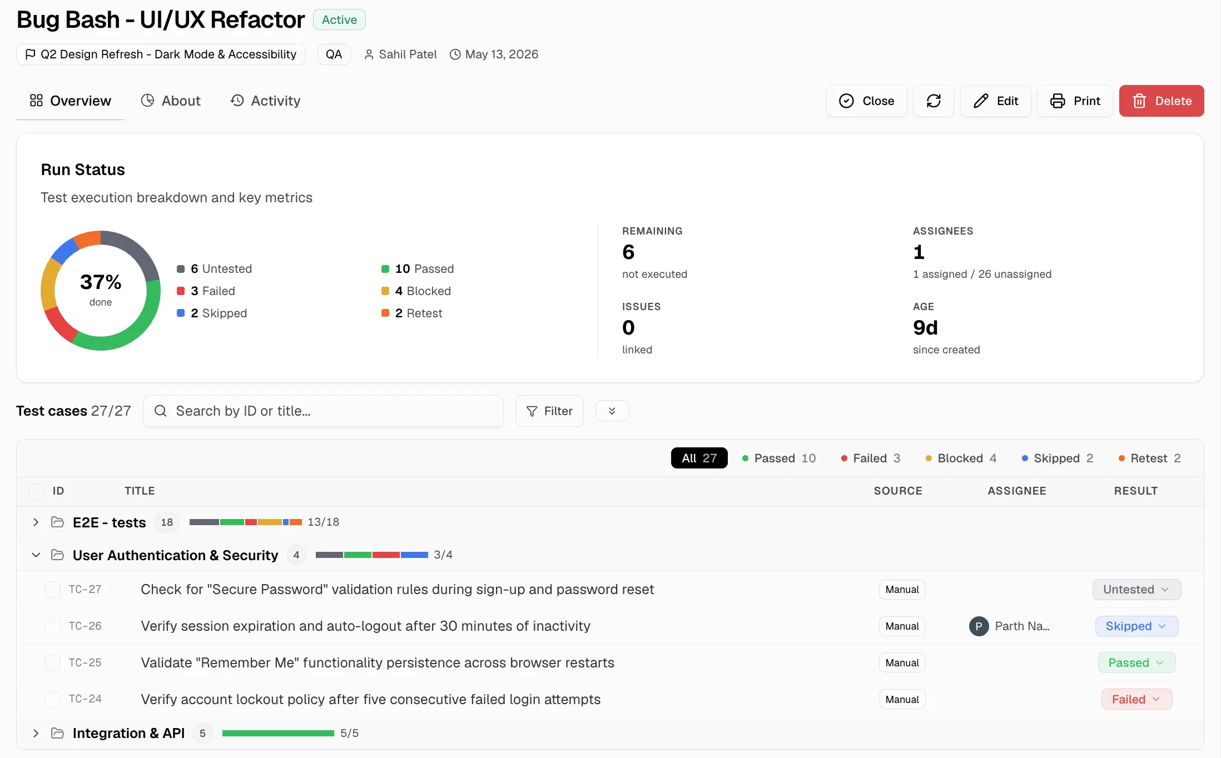Click the flag icon beside Q2 Design Refresh
This screenshot has height=758, width=1221.
tap(31, 54)
